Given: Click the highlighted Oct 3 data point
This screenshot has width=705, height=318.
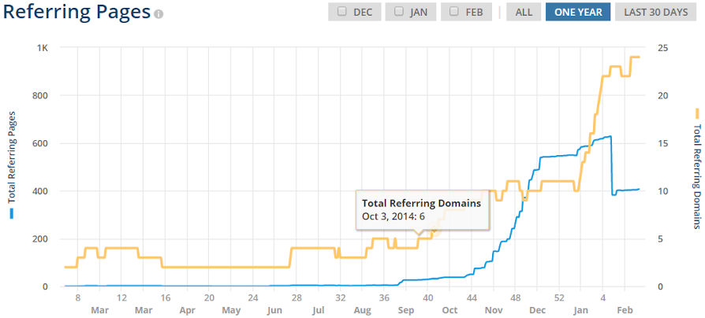Looking at the screenshot, I should [x=435, y=231].
